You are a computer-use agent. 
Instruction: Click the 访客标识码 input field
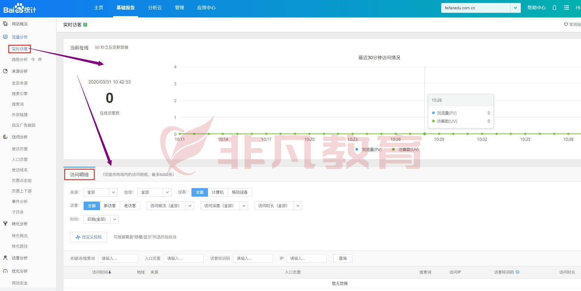pyautogui.click(x=253, y=258)
